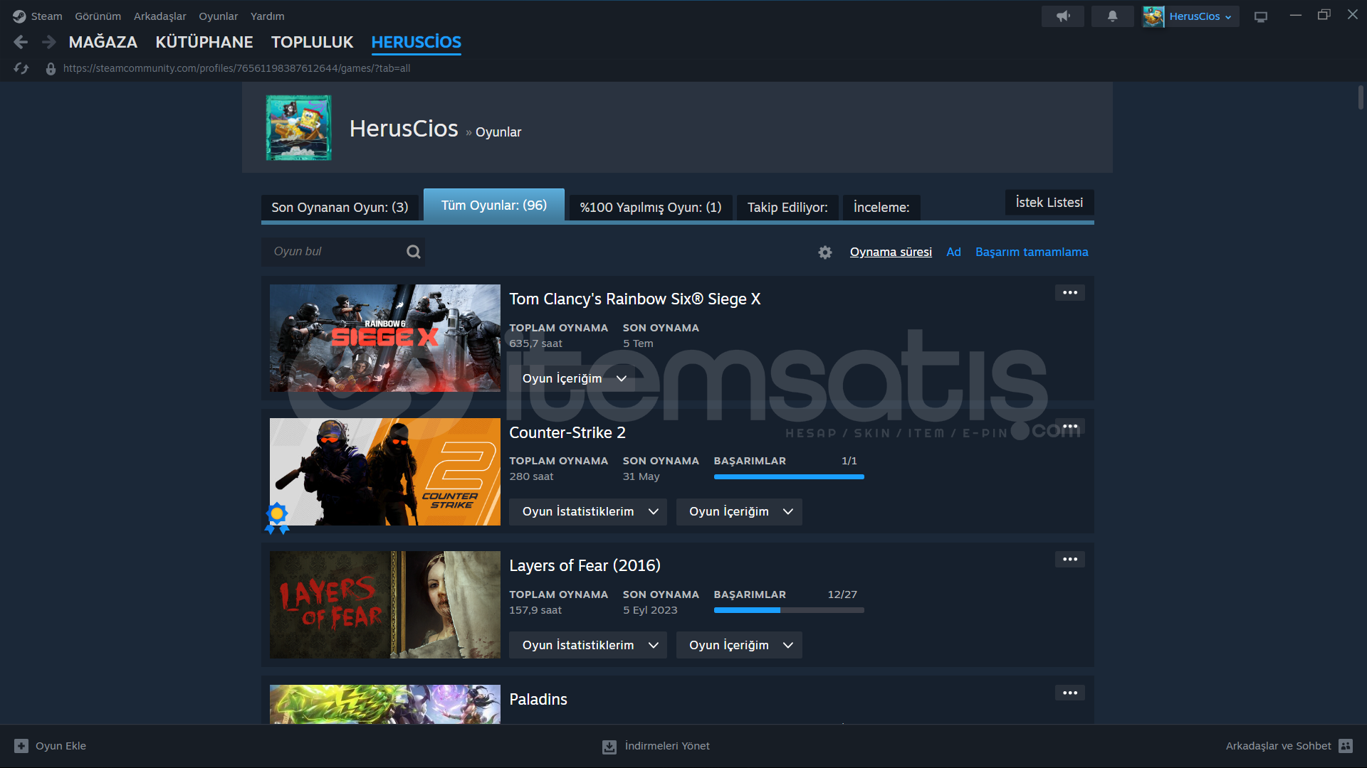
Task: Go to the TOPLULUK section
Action: tap(312, 43)
